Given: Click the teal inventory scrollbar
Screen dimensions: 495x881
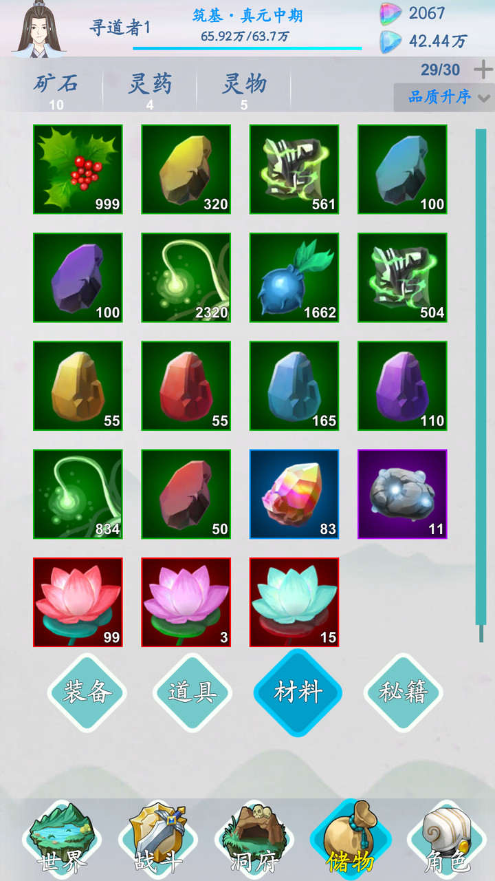Looking at the screenshot, I should [481, 377].
